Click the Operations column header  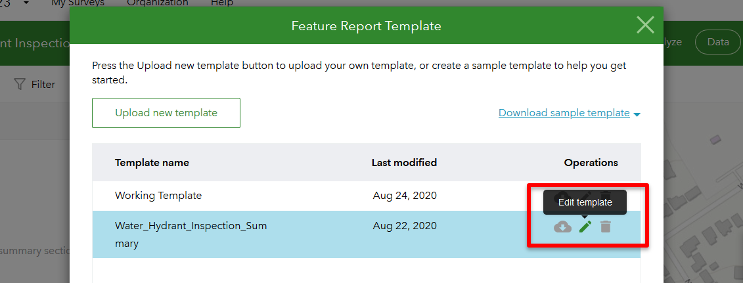[x=591, y=163]
